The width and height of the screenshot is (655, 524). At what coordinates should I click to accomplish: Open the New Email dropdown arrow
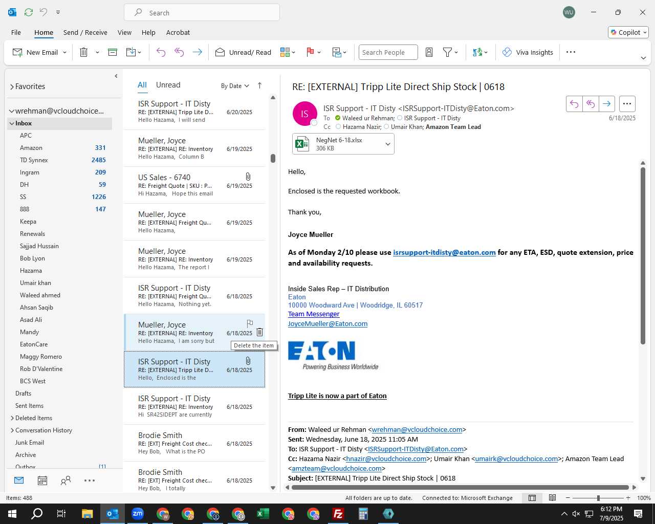tap(64, 52)
